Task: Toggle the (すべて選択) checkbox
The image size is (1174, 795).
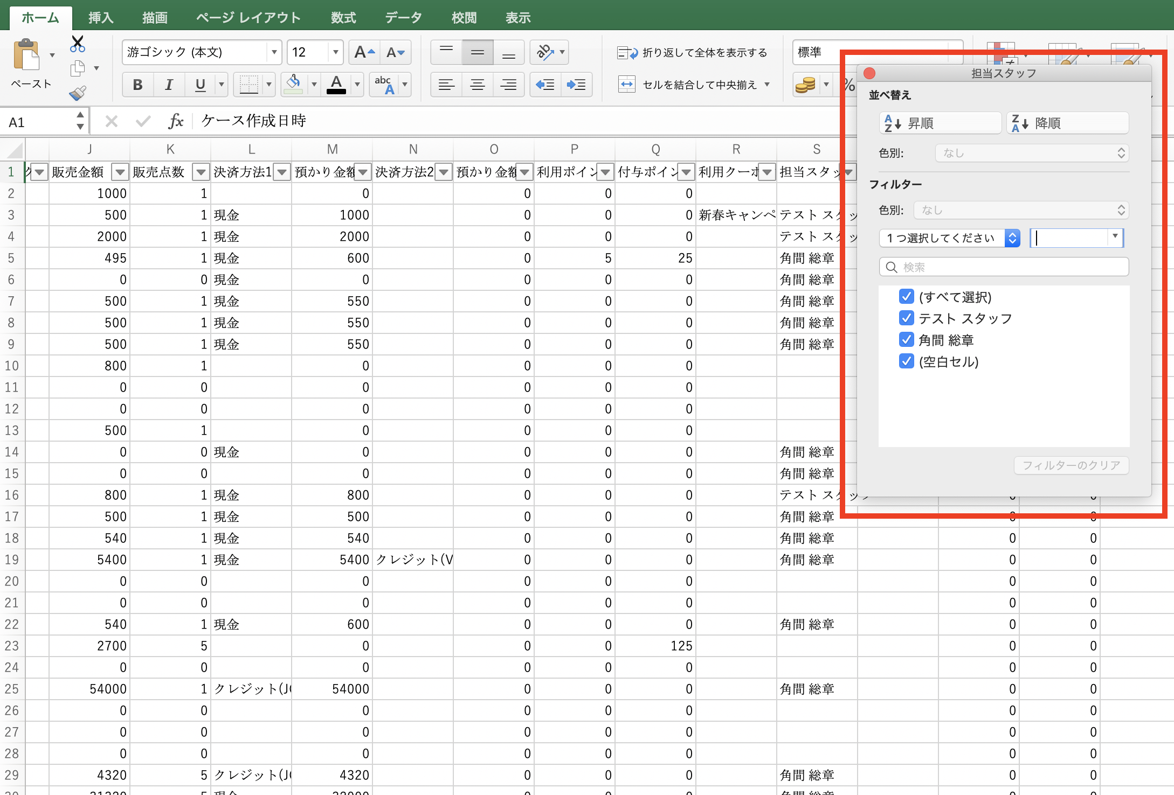Action: pyautogui.click(x=907, y=296)
